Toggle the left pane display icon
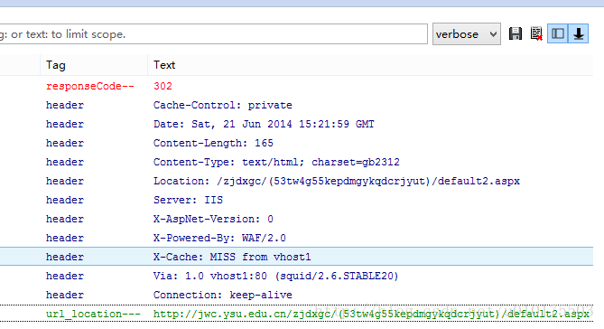 (x=557, y=34)
